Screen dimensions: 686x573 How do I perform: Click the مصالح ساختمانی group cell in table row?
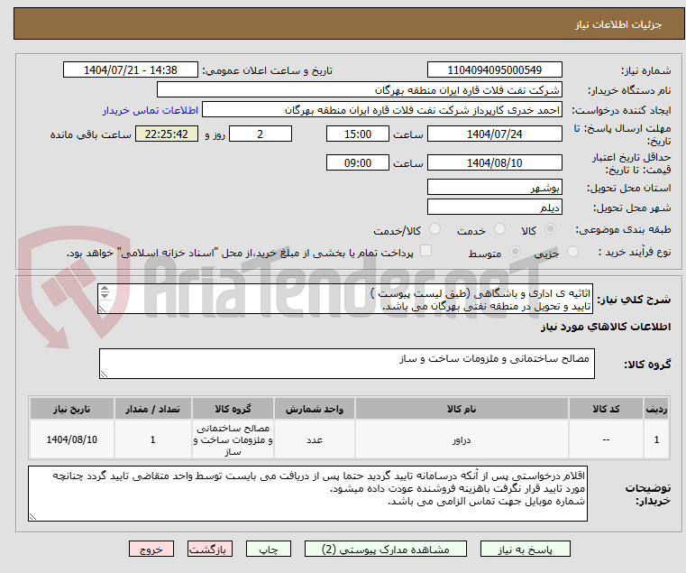233,439
